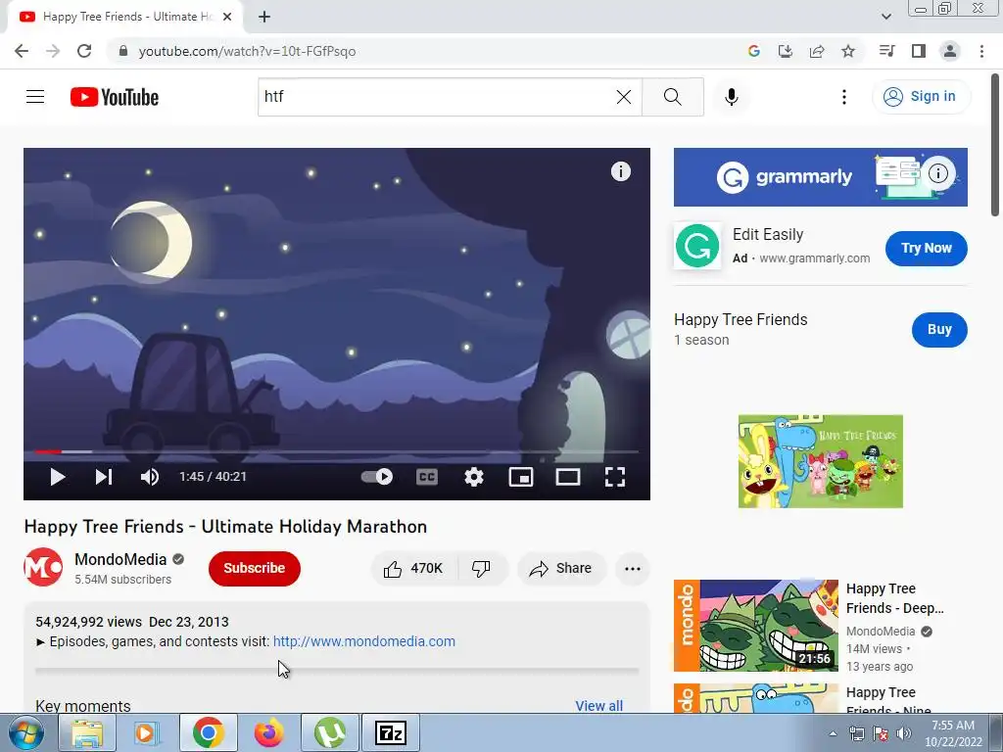Image resolution: width=1003 pixels, height=752 pixels.
Task: Seek on the video progress bar
Action: (337, 452)
